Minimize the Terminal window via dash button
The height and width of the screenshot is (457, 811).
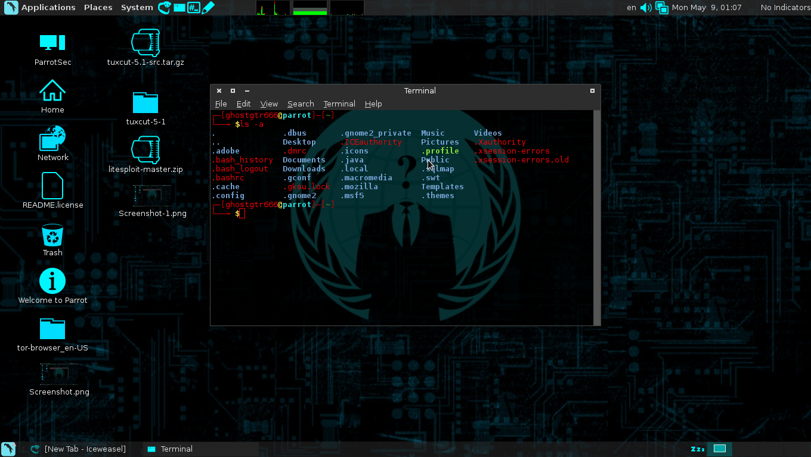pyautogui.click(x=247, y=91)
